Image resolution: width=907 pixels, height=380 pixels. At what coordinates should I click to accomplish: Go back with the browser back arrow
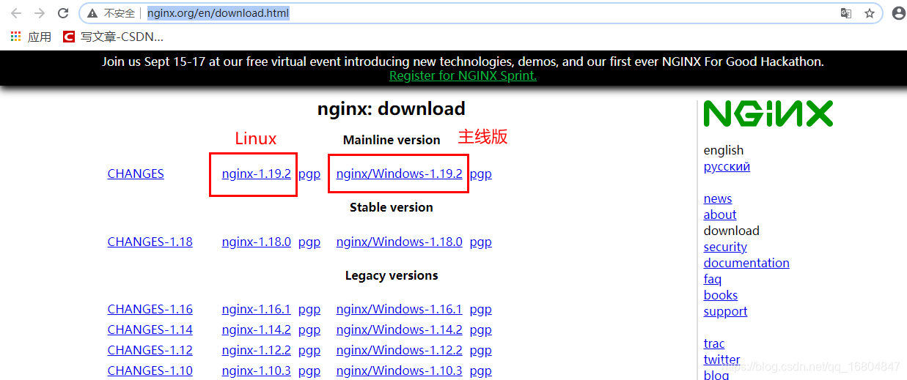[16, 13]
